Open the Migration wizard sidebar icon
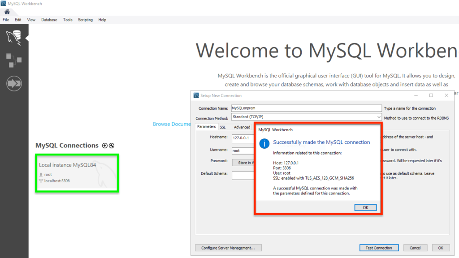 coord(14,84)
